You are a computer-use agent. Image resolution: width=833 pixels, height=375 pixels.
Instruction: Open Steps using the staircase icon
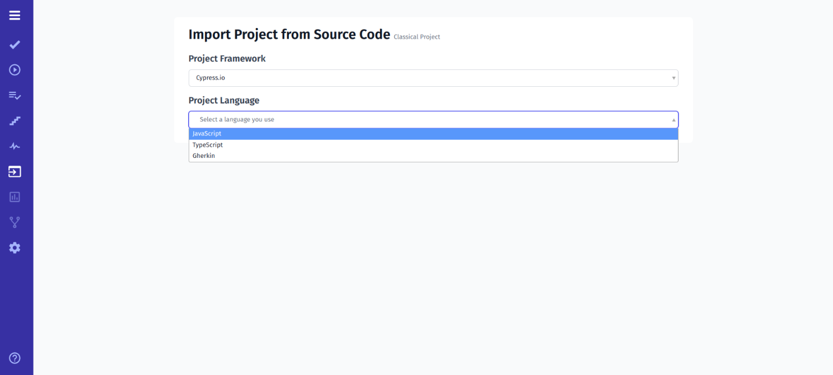coord(15,121)
